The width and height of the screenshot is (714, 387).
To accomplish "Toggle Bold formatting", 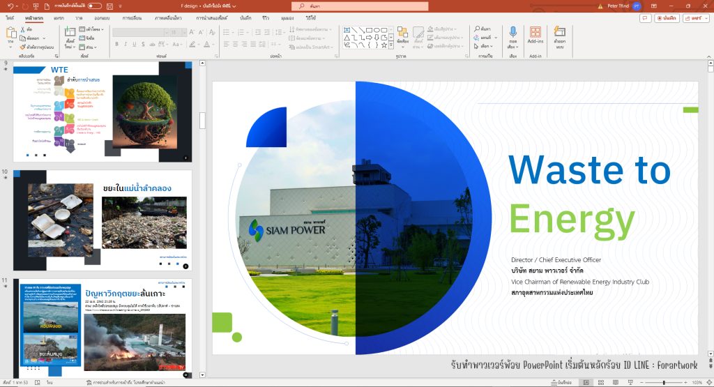I will pos(116,44).
